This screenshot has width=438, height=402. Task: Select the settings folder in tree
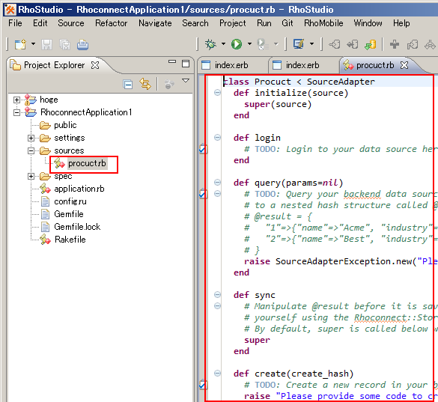tap(70, 138)
